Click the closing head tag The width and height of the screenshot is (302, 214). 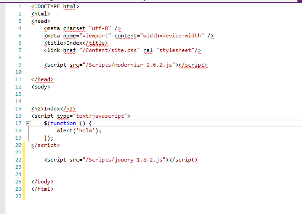(x=42, y=79)
